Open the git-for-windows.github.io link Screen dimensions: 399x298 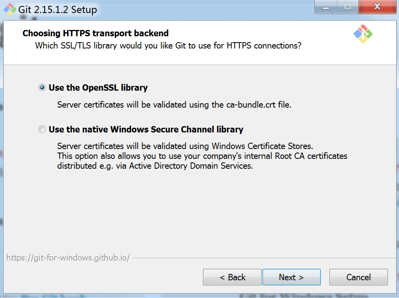68,258
